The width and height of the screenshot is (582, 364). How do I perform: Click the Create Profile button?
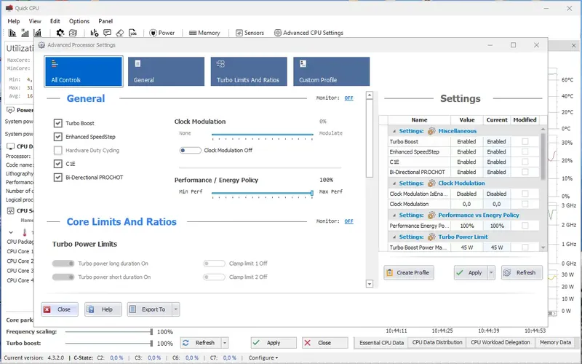(409, 272)
